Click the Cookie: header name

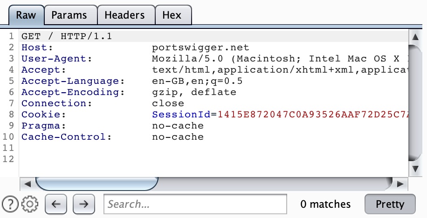pos(44,115)
